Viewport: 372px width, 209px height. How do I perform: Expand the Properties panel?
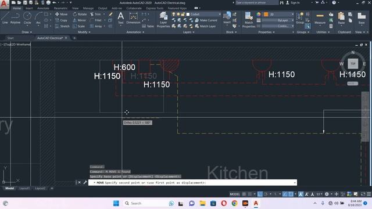coord(267,32)
